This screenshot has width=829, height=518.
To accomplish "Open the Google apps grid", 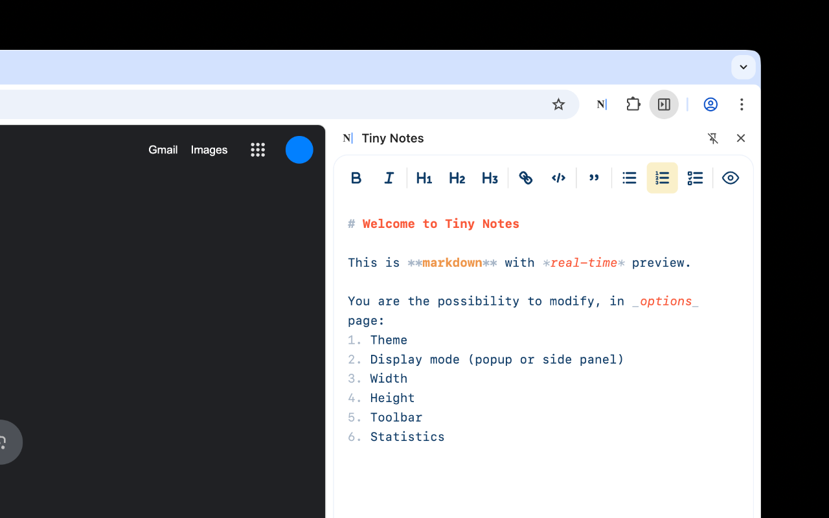I will [x=258, y=150].
